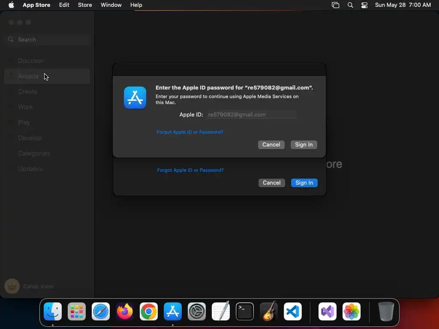Select Develop in the sidebar
This screenshot has width=439, height=329.
coord(47,138)
